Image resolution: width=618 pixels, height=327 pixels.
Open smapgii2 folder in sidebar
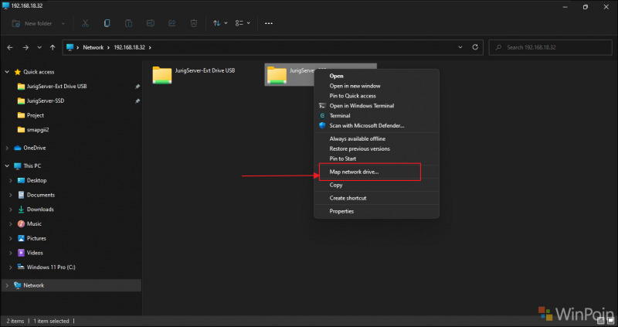(x=38, y=130)
